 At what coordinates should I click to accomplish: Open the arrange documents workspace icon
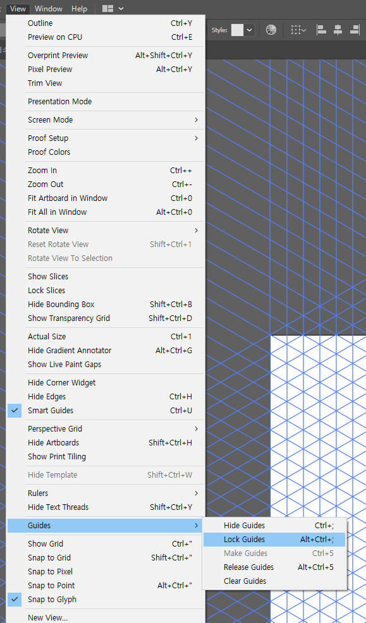click(107, 8)
